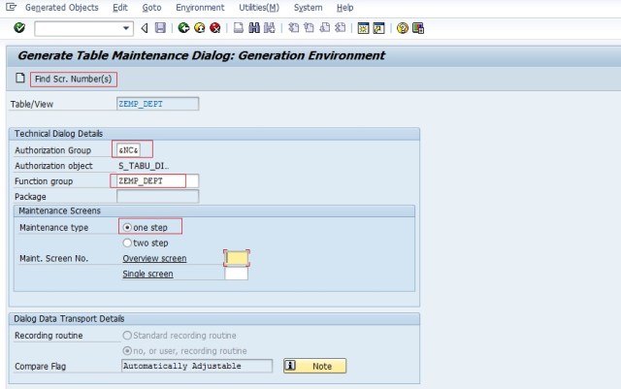Click the Table/View field ZEMP_DEPT

tap(157, 104)
